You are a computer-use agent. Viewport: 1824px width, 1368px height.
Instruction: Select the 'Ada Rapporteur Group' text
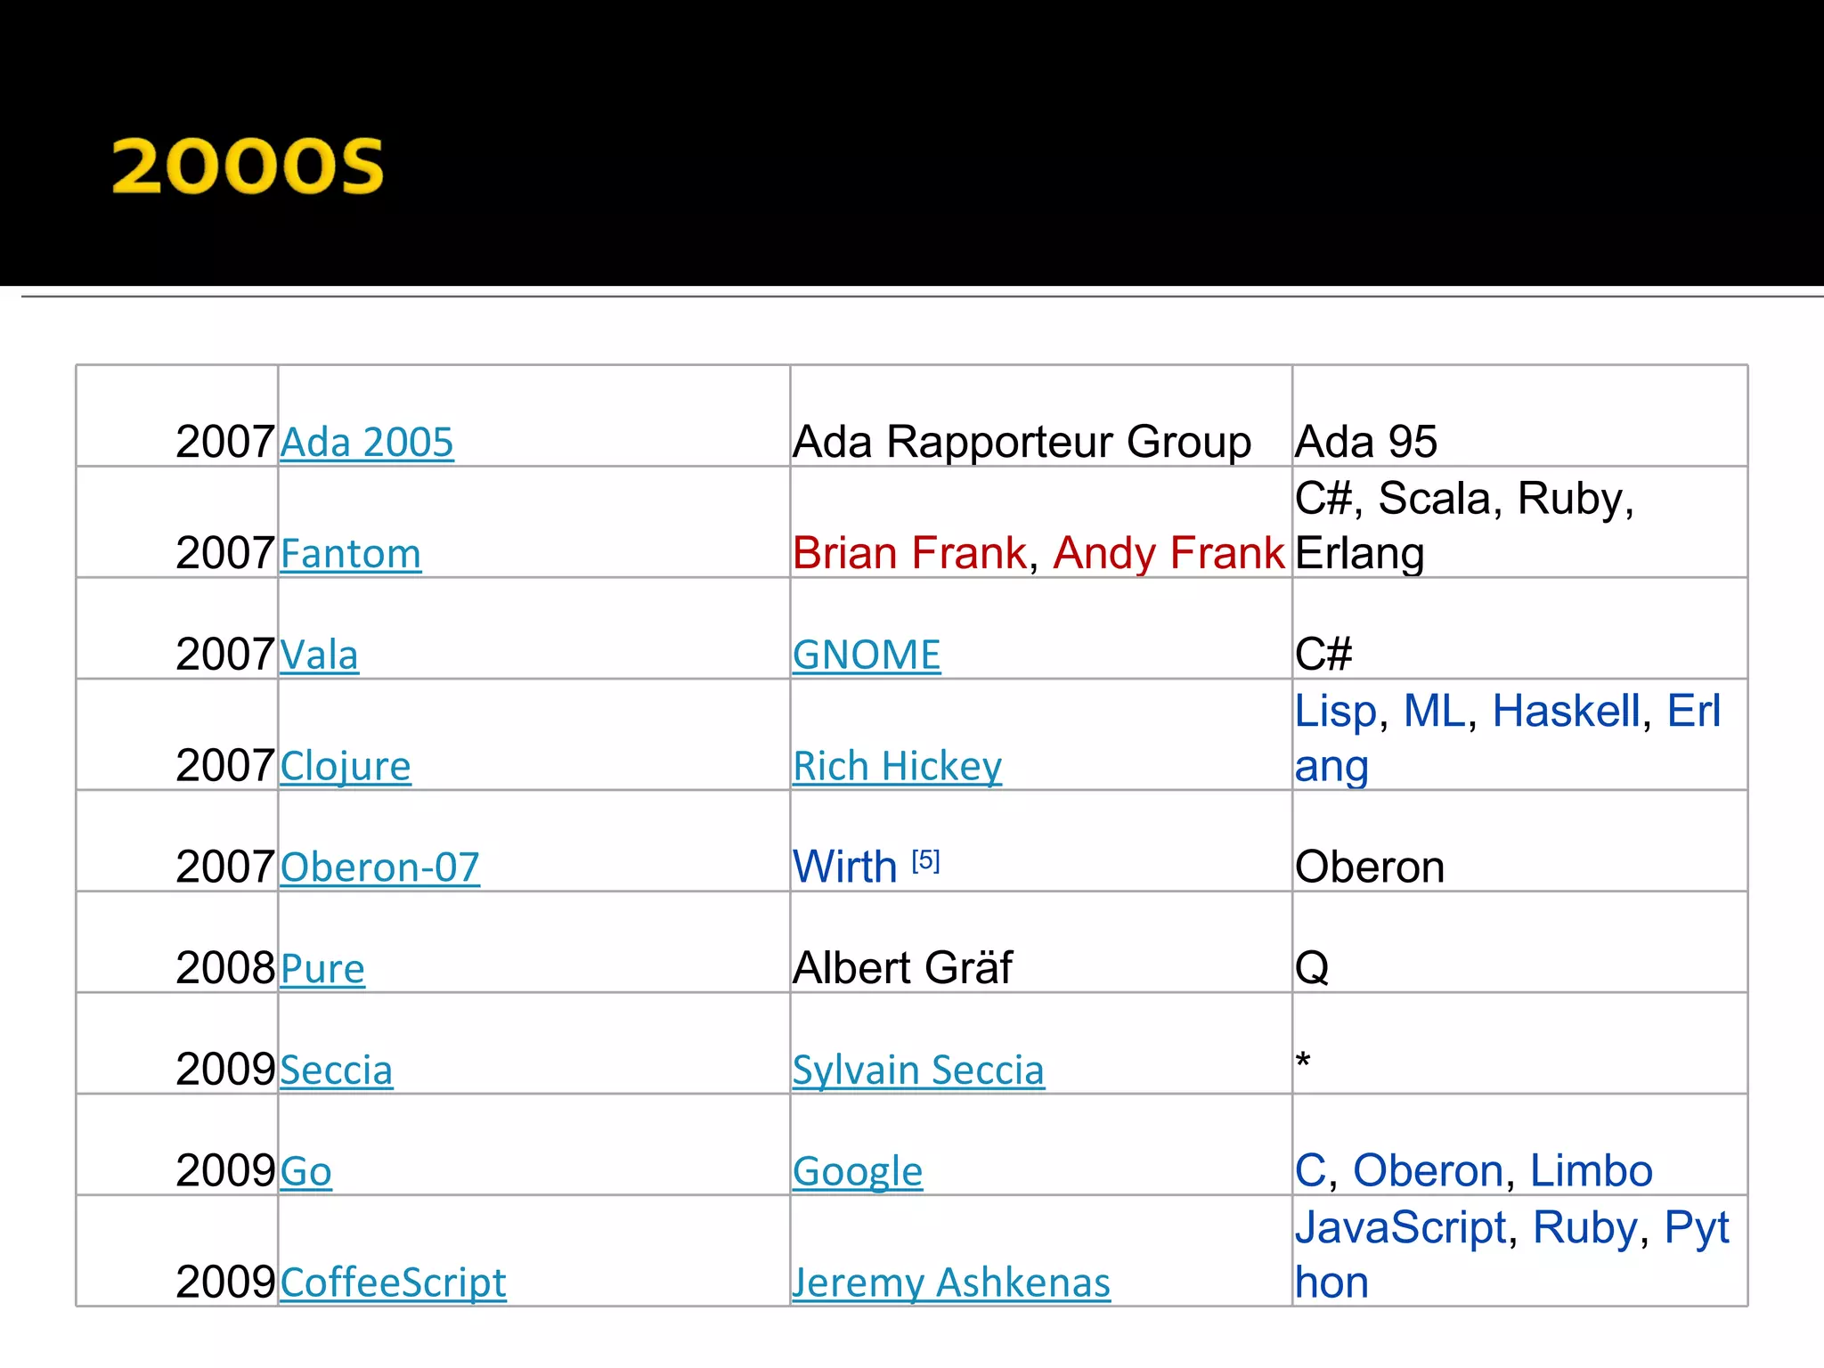pos(1022,442)
